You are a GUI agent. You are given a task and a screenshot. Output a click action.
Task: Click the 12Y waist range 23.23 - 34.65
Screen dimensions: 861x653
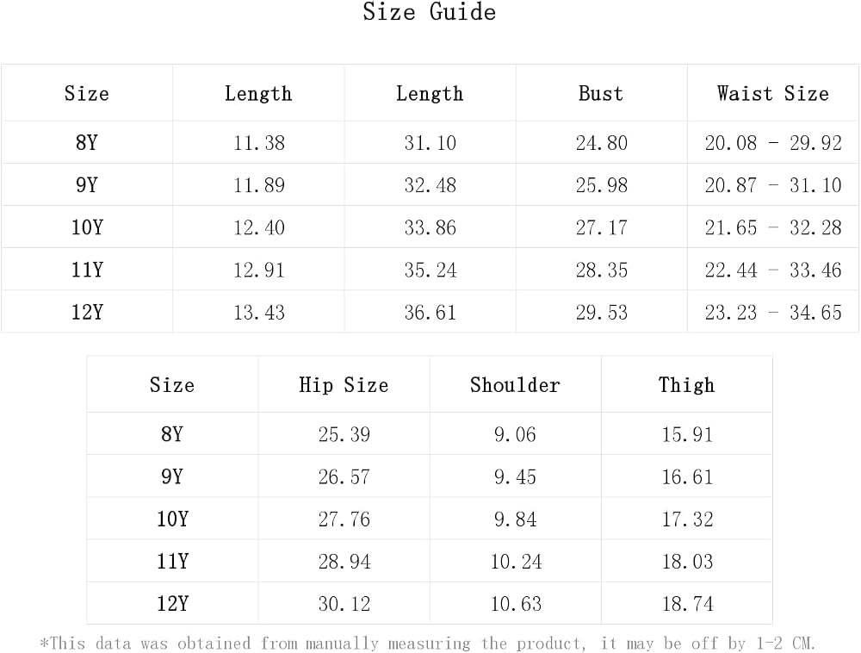tap(773, 313)
